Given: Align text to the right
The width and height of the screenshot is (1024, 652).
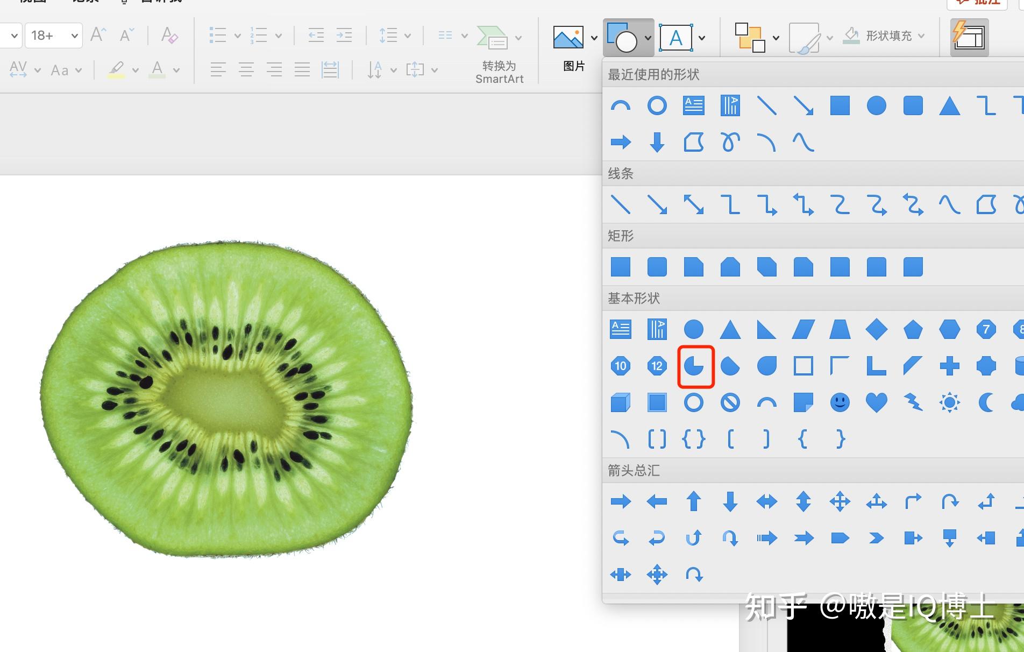Looking at the screenshot, I should click(x=274, y=69).
